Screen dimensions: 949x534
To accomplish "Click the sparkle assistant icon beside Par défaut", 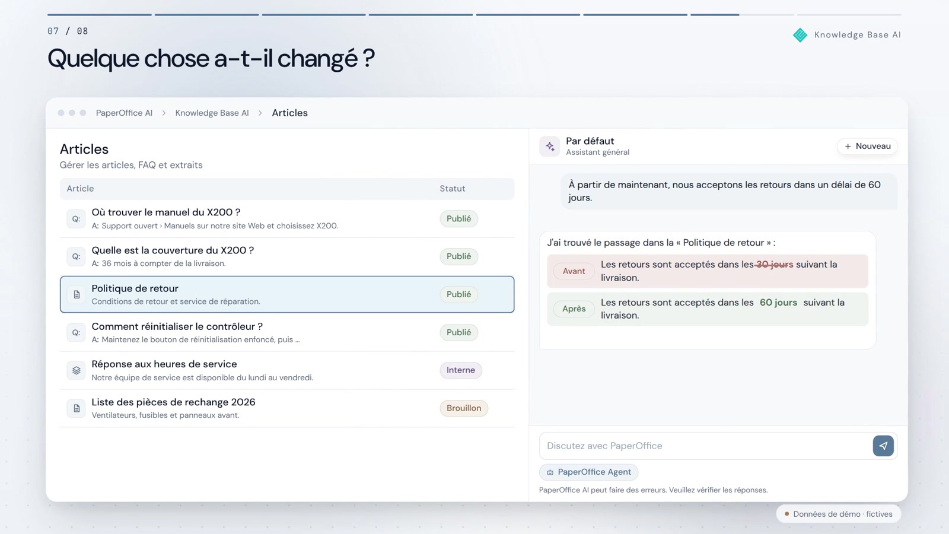I will (549, 146).
